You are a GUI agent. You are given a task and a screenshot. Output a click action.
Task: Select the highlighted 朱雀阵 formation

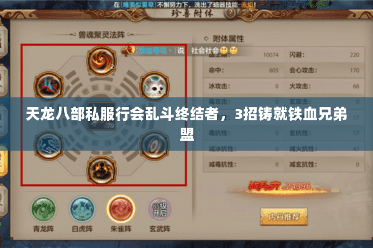point(121,209)
